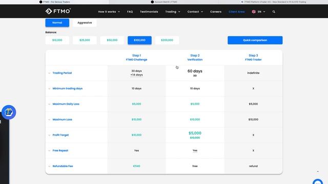328x184 pixels.
Task: Choose the $25,000 balance
Action: (85, 40)
